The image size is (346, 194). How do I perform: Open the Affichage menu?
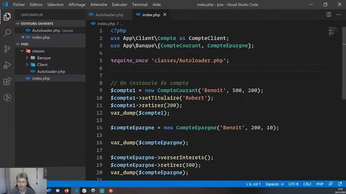(x=77, y=4)
